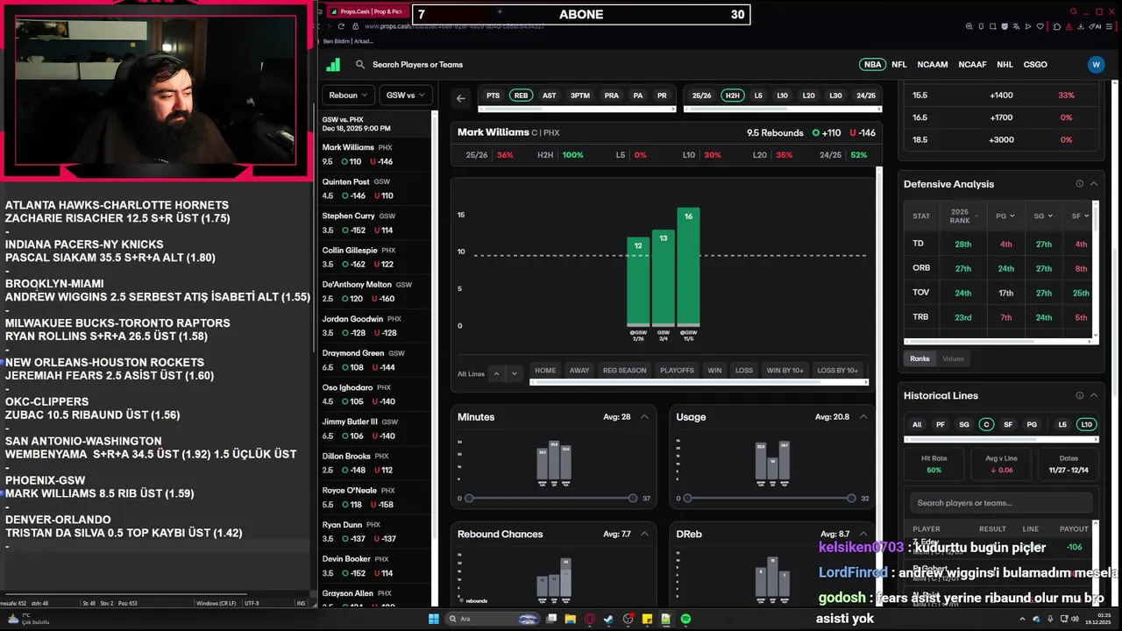The image size is (1122, 631).
Task: Click the search magnifier icon
Action: point(360,64)
